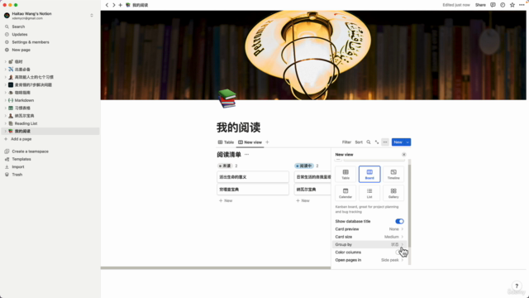Click the Search item in the sidebar
529x298 pixels.
(18, 26)
